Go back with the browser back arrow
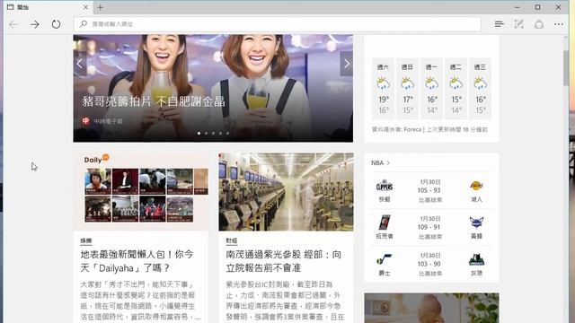 [x=14, y=24]
